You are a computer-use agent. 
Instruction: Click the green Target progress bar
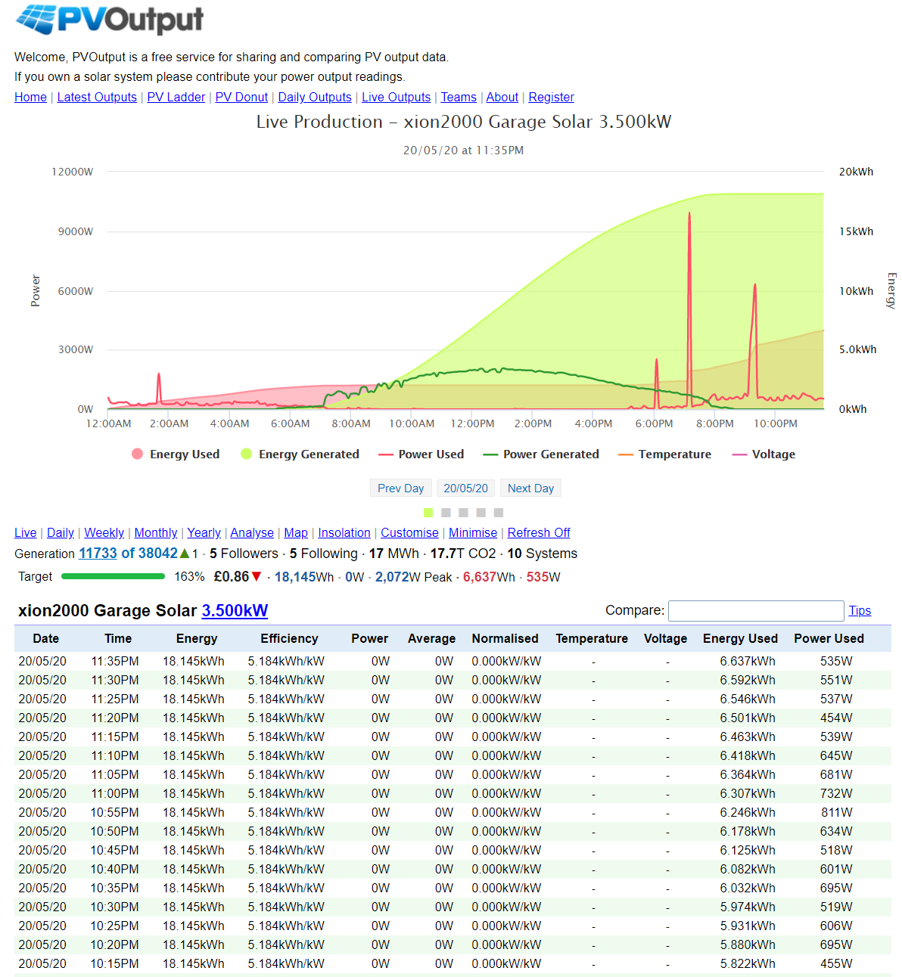(x=113, y=576)
